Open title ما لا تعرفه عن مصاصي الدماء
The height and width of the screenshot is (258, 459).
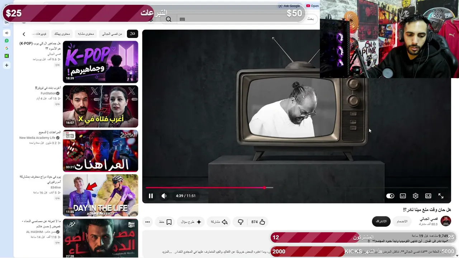(x=41, y=224)
